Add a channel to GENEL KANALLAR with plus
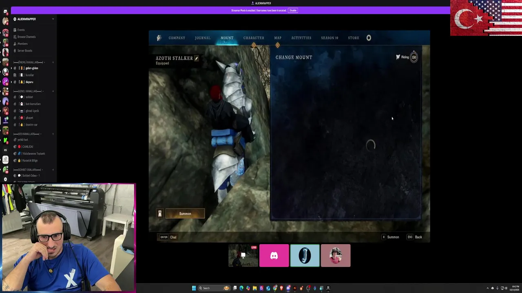Screen dimensions: 522x293 click(53, 91)
